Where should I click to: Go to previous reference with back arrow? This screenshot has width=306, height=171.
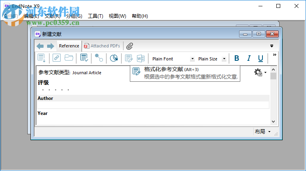tap(40, 46)
